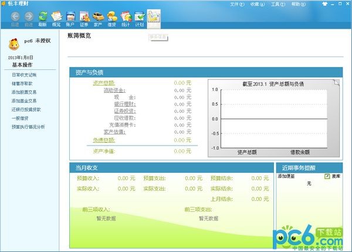Click the 充值消费卡 label

tap(123, 125)
